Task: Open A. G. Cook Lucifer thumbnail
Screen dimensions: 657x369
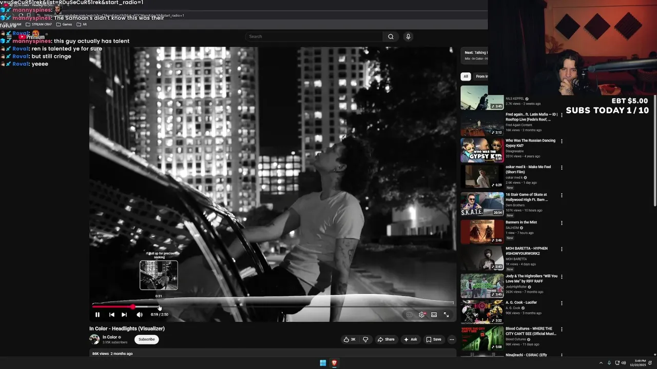Action: [x=482, y=312]
